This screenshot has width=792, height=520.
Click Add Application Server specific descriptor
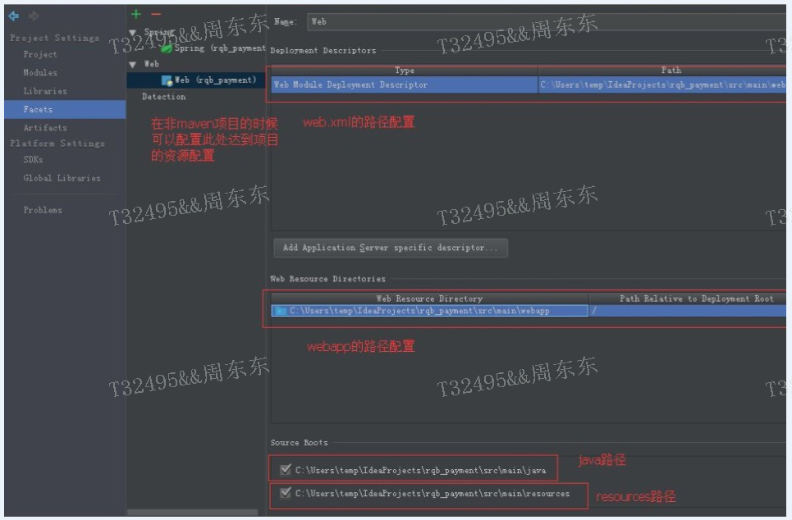(x=391, y=247)
